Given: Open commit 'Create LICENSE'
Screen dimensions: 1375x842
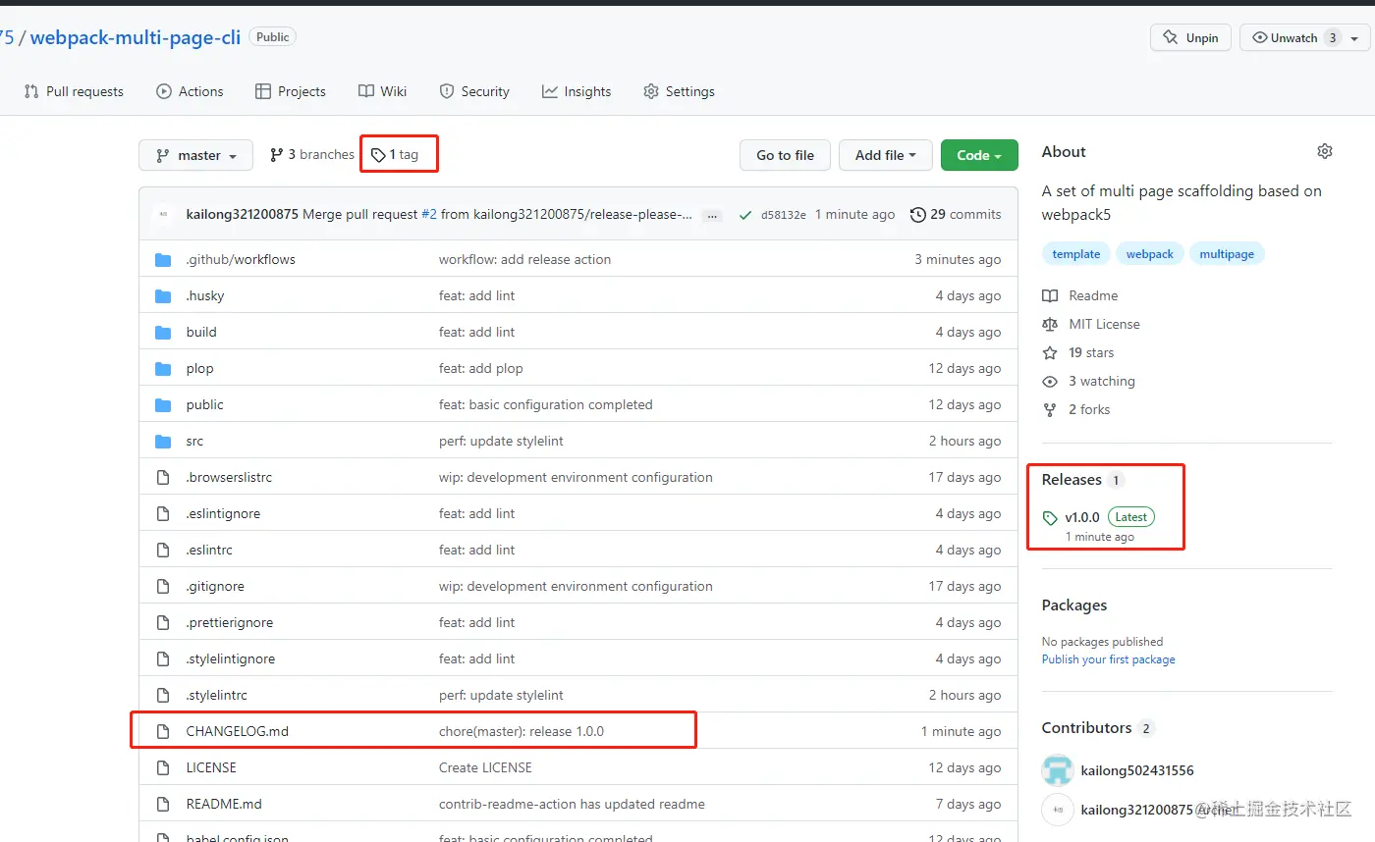Looking at the screenshot, I should 485,767.
